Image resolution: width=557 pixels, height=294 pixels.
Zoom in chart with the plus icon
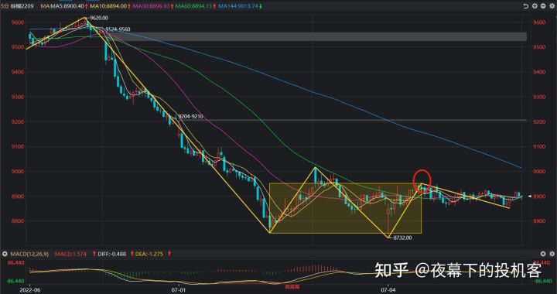click(x=535, y=6)
